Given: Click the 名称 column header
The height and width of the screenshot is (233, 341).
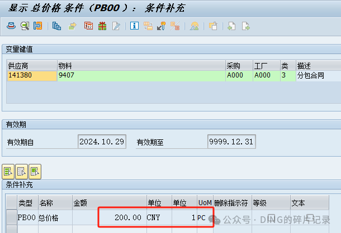Looking at the screenshot, I should 55,203.
